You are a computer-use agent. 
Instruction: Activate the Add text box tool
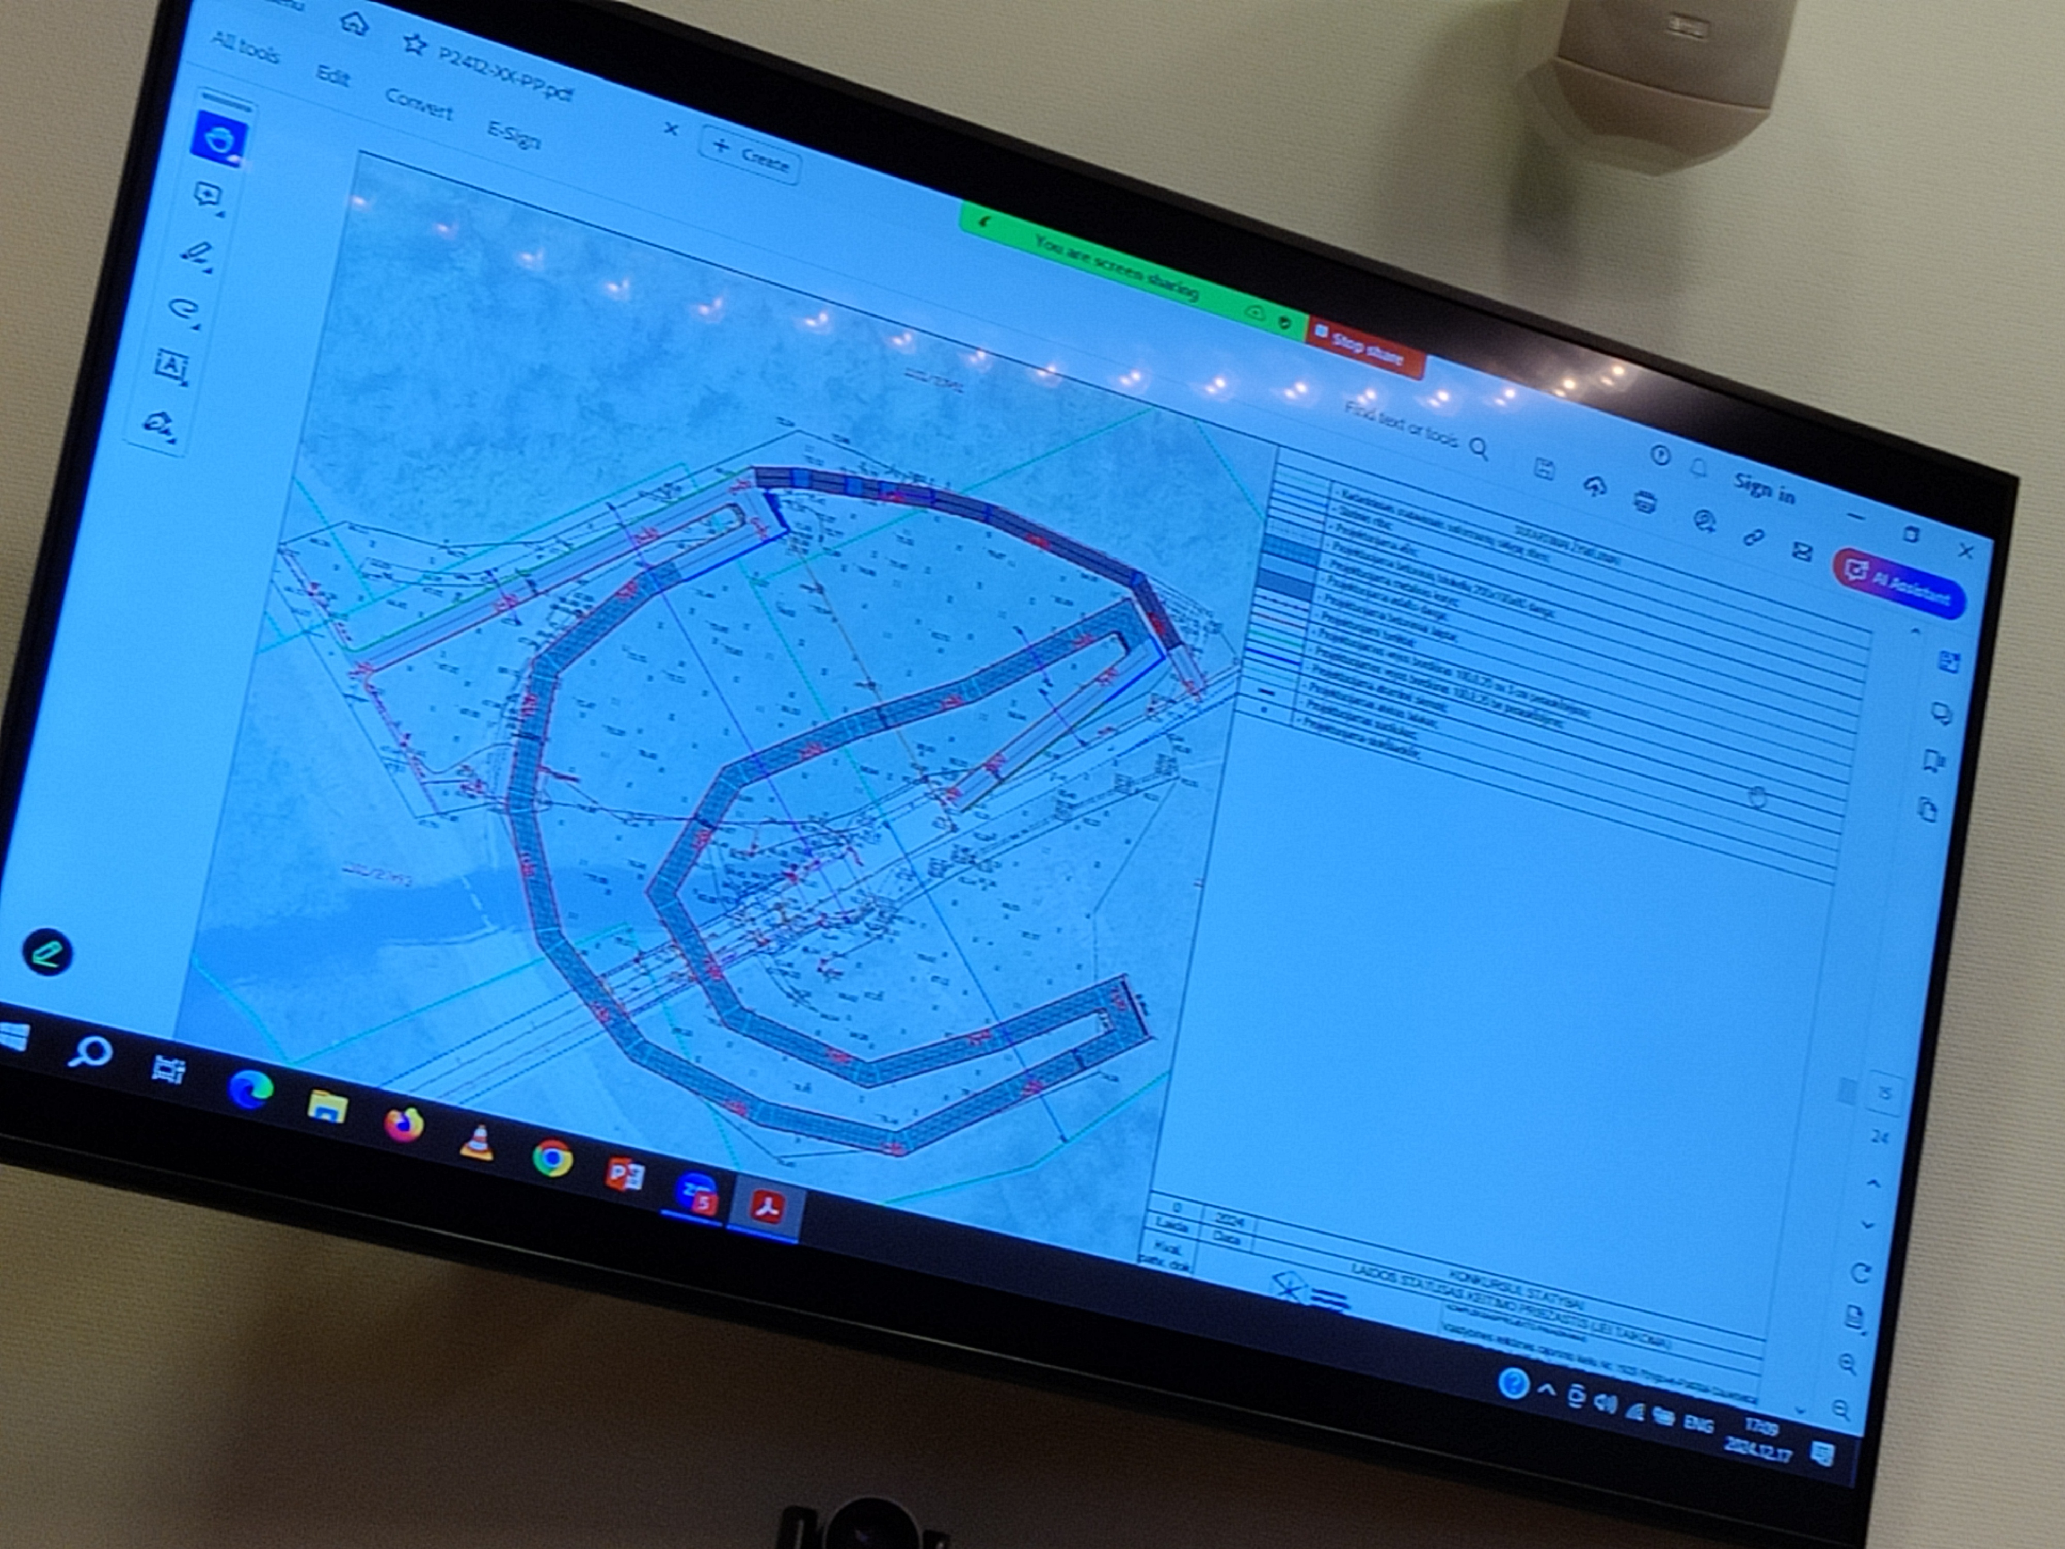[x=172, y=365]
